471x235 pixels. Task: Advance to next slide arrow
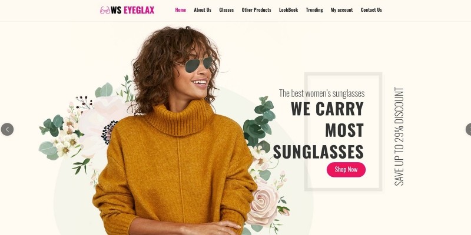point(469,129)
